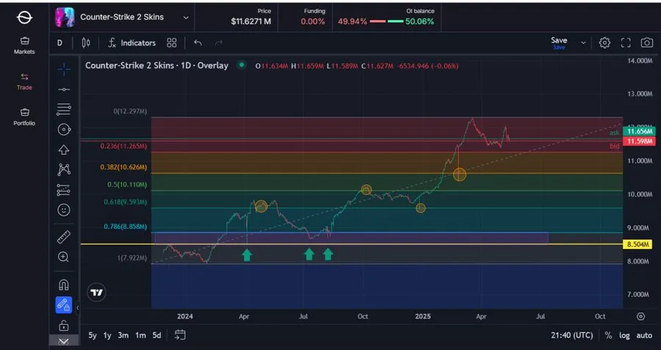This screenshot has width=661, height=350.
Task: Click the 0.786(8.858M) Fibonacci level label
Action: point(125,227)
